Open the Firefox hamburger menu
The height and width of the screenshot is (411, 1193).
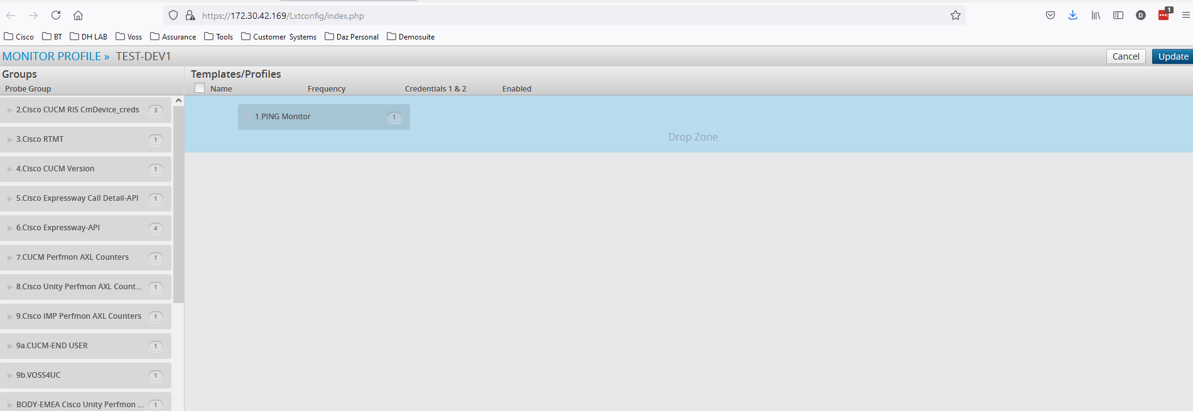click(1185, 15)
